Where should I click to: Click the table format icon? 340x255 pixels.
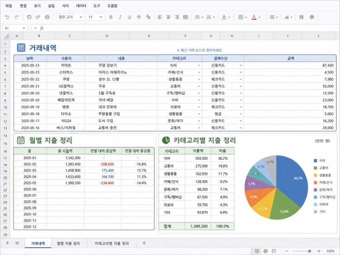pyautogui.click(x=272, y=17)
